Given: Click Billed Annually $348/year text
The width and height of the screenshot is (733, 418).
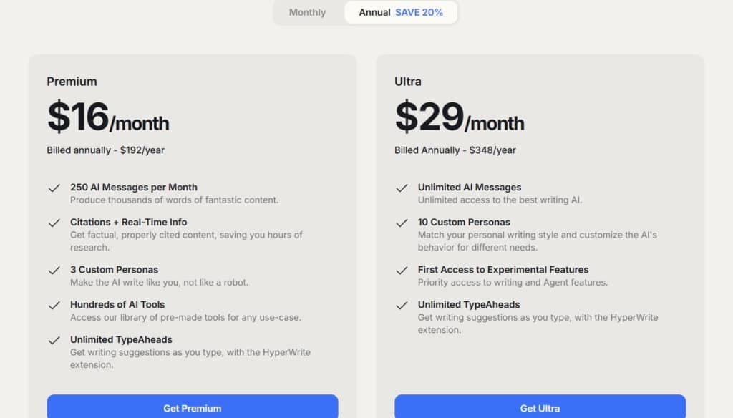Looking at the screenshot, I should [x=455, y=150].
